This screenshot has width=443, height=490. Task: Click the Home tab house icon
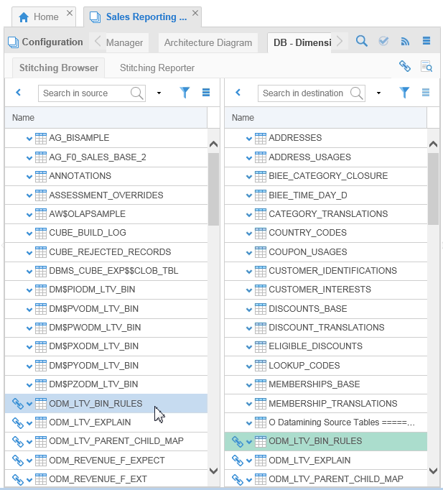24,17
